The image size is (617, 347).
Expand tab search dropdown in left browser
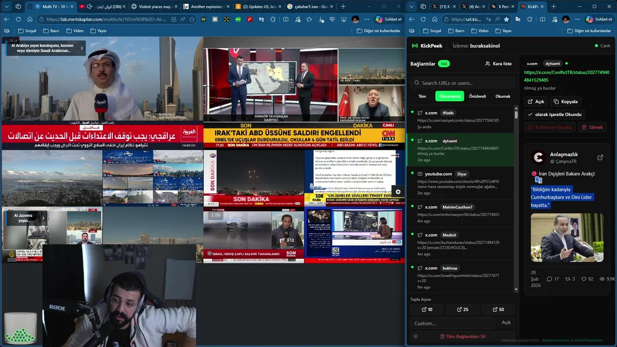coord(7,7)
